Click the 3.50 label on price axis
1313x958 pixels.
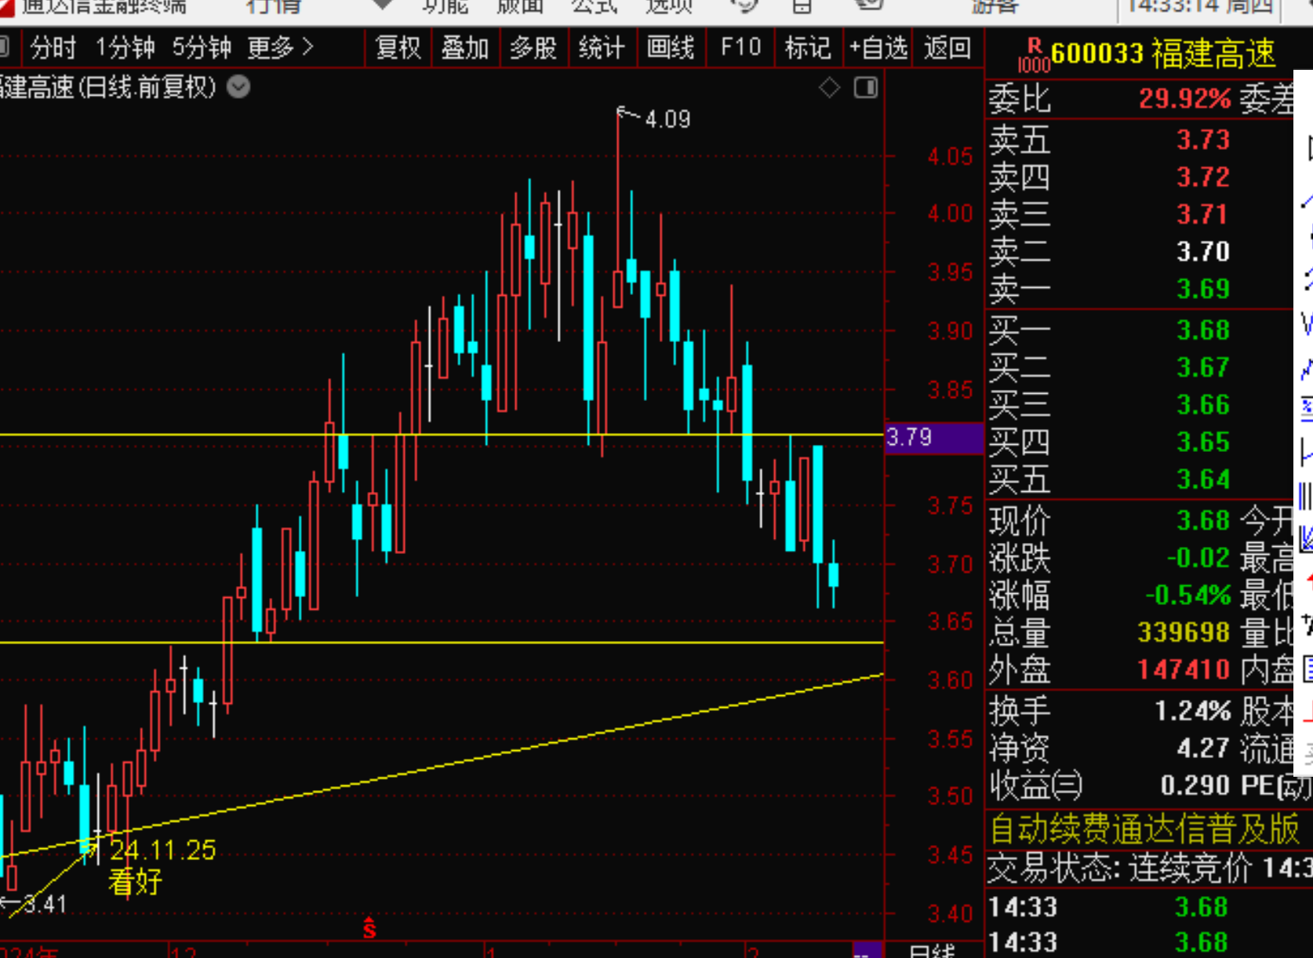click(x=950, y=796)
